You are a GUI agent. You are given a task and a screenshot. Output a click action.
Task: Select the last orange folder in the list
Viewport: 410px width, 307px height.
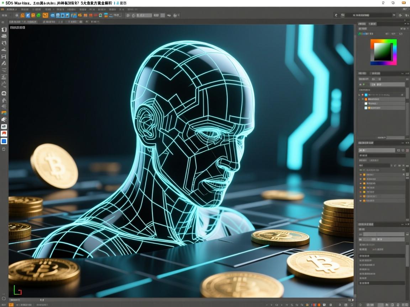click(x=364, y=200)
